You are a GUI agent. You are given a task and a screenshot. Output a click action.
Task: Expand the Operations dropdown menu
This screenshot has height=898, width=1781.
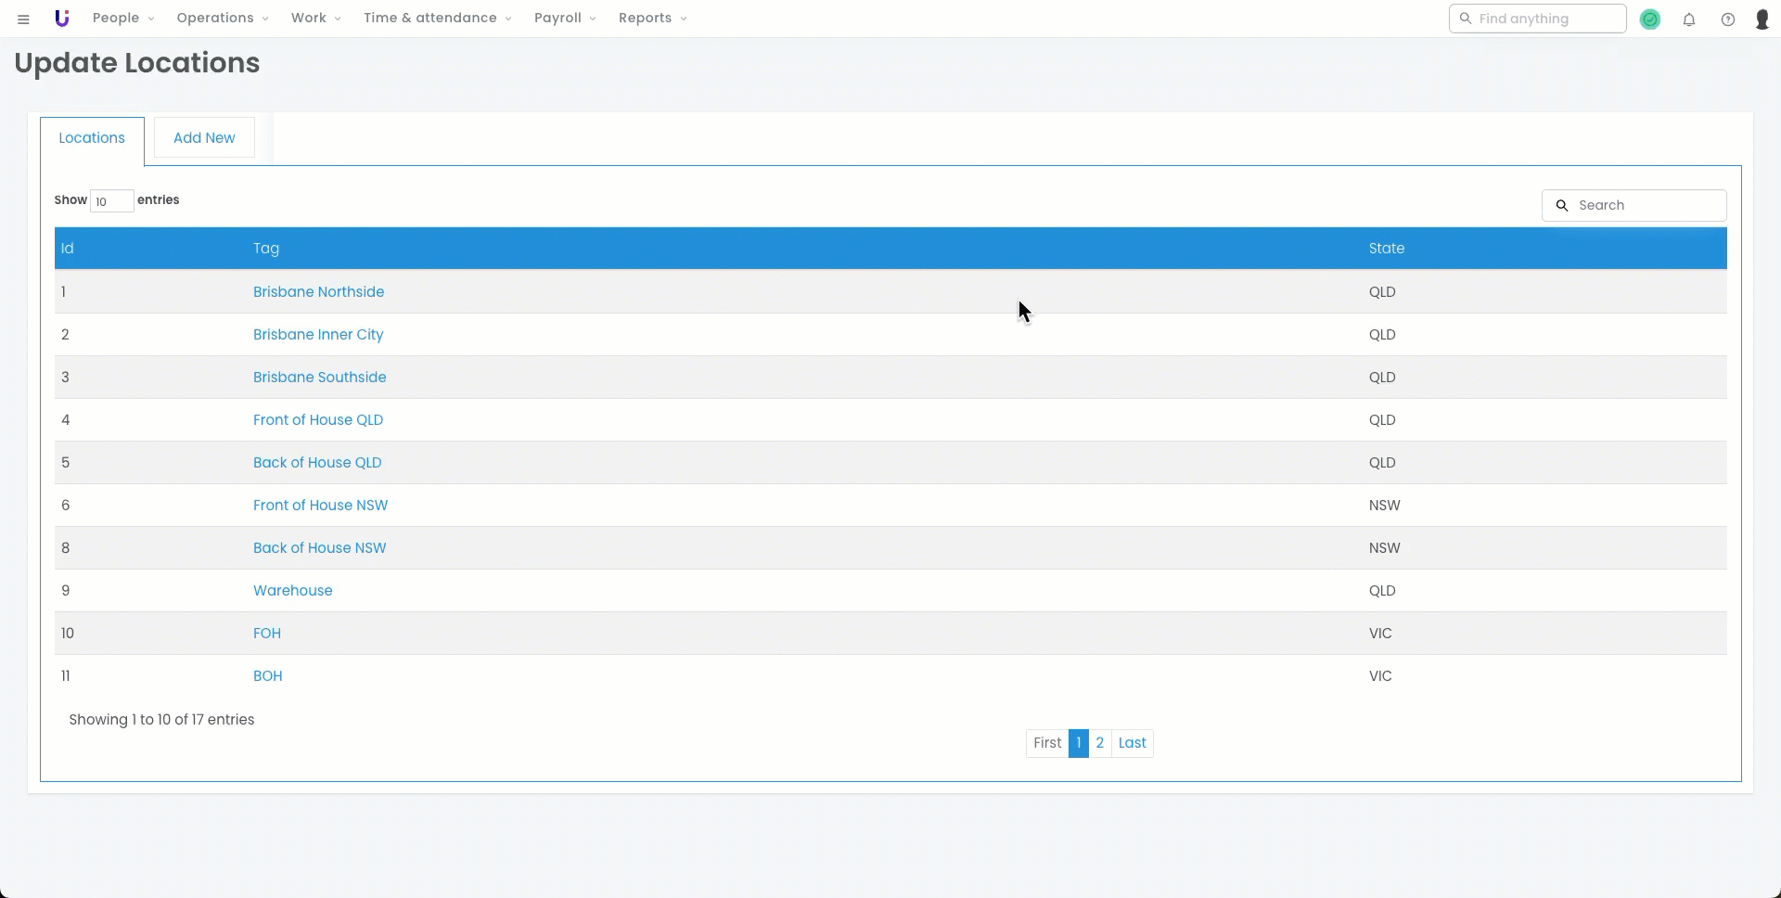[x=222, y=19]
